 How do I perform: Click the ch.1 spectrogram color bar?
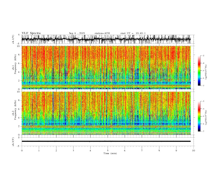[x=199, y=71]
